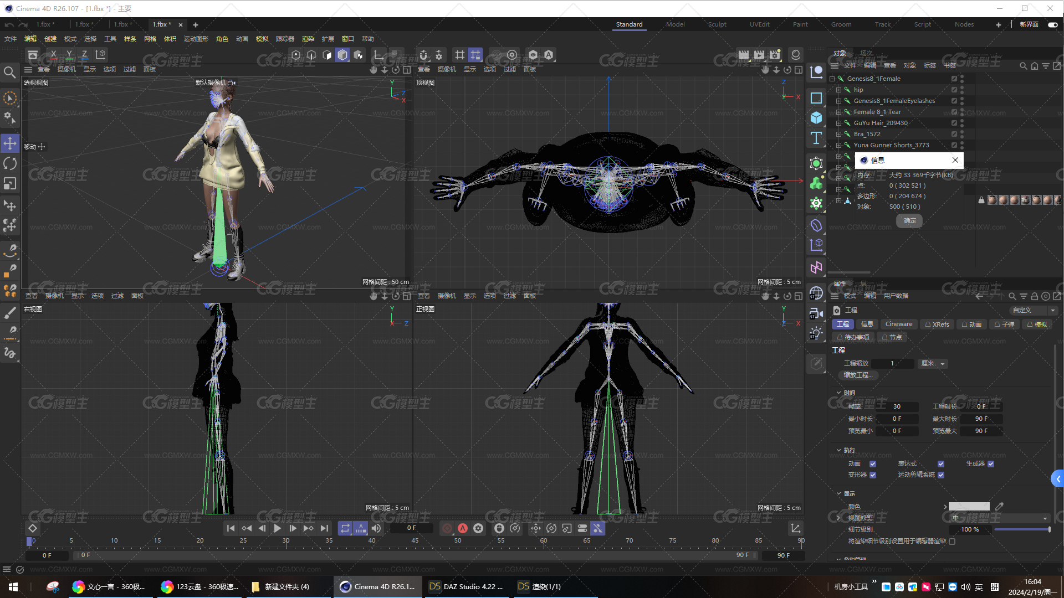Viewport: 1064px width, 598px height.
Task: Go to the start of the timeline
Action: [231, 528]
